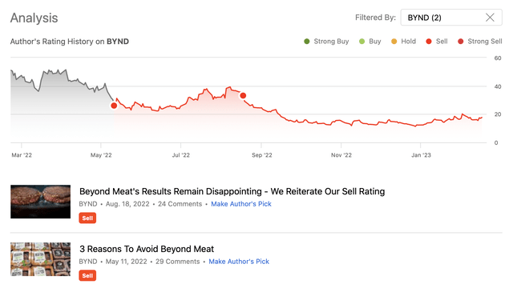Toggle the Strong Sell legend item
This screenshot has height=304, width=513.
coord(480,42)
